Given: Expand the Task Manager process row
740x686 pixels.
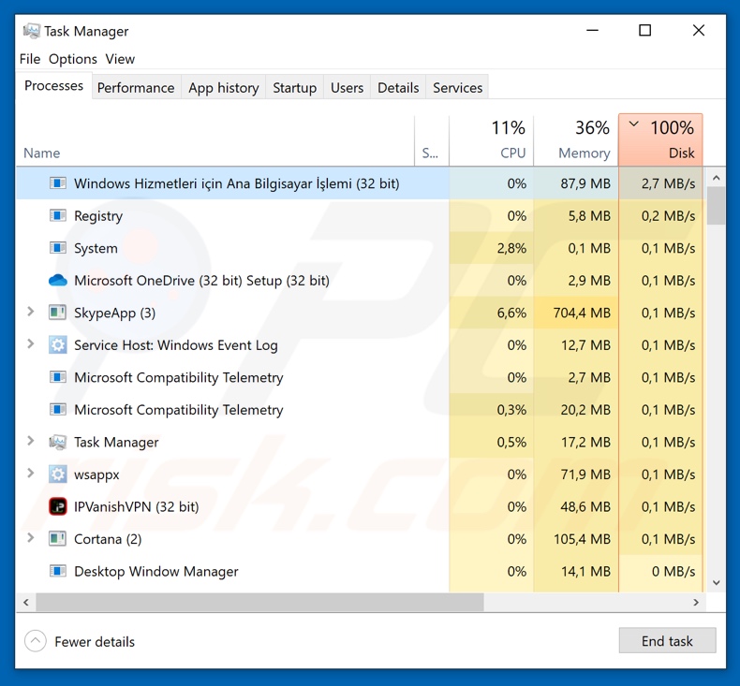Looking at the screenshot, I should 31,441.
